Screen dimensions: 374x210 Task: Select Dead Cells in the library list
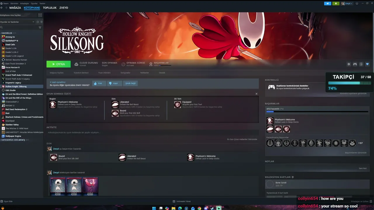(10, 45)
